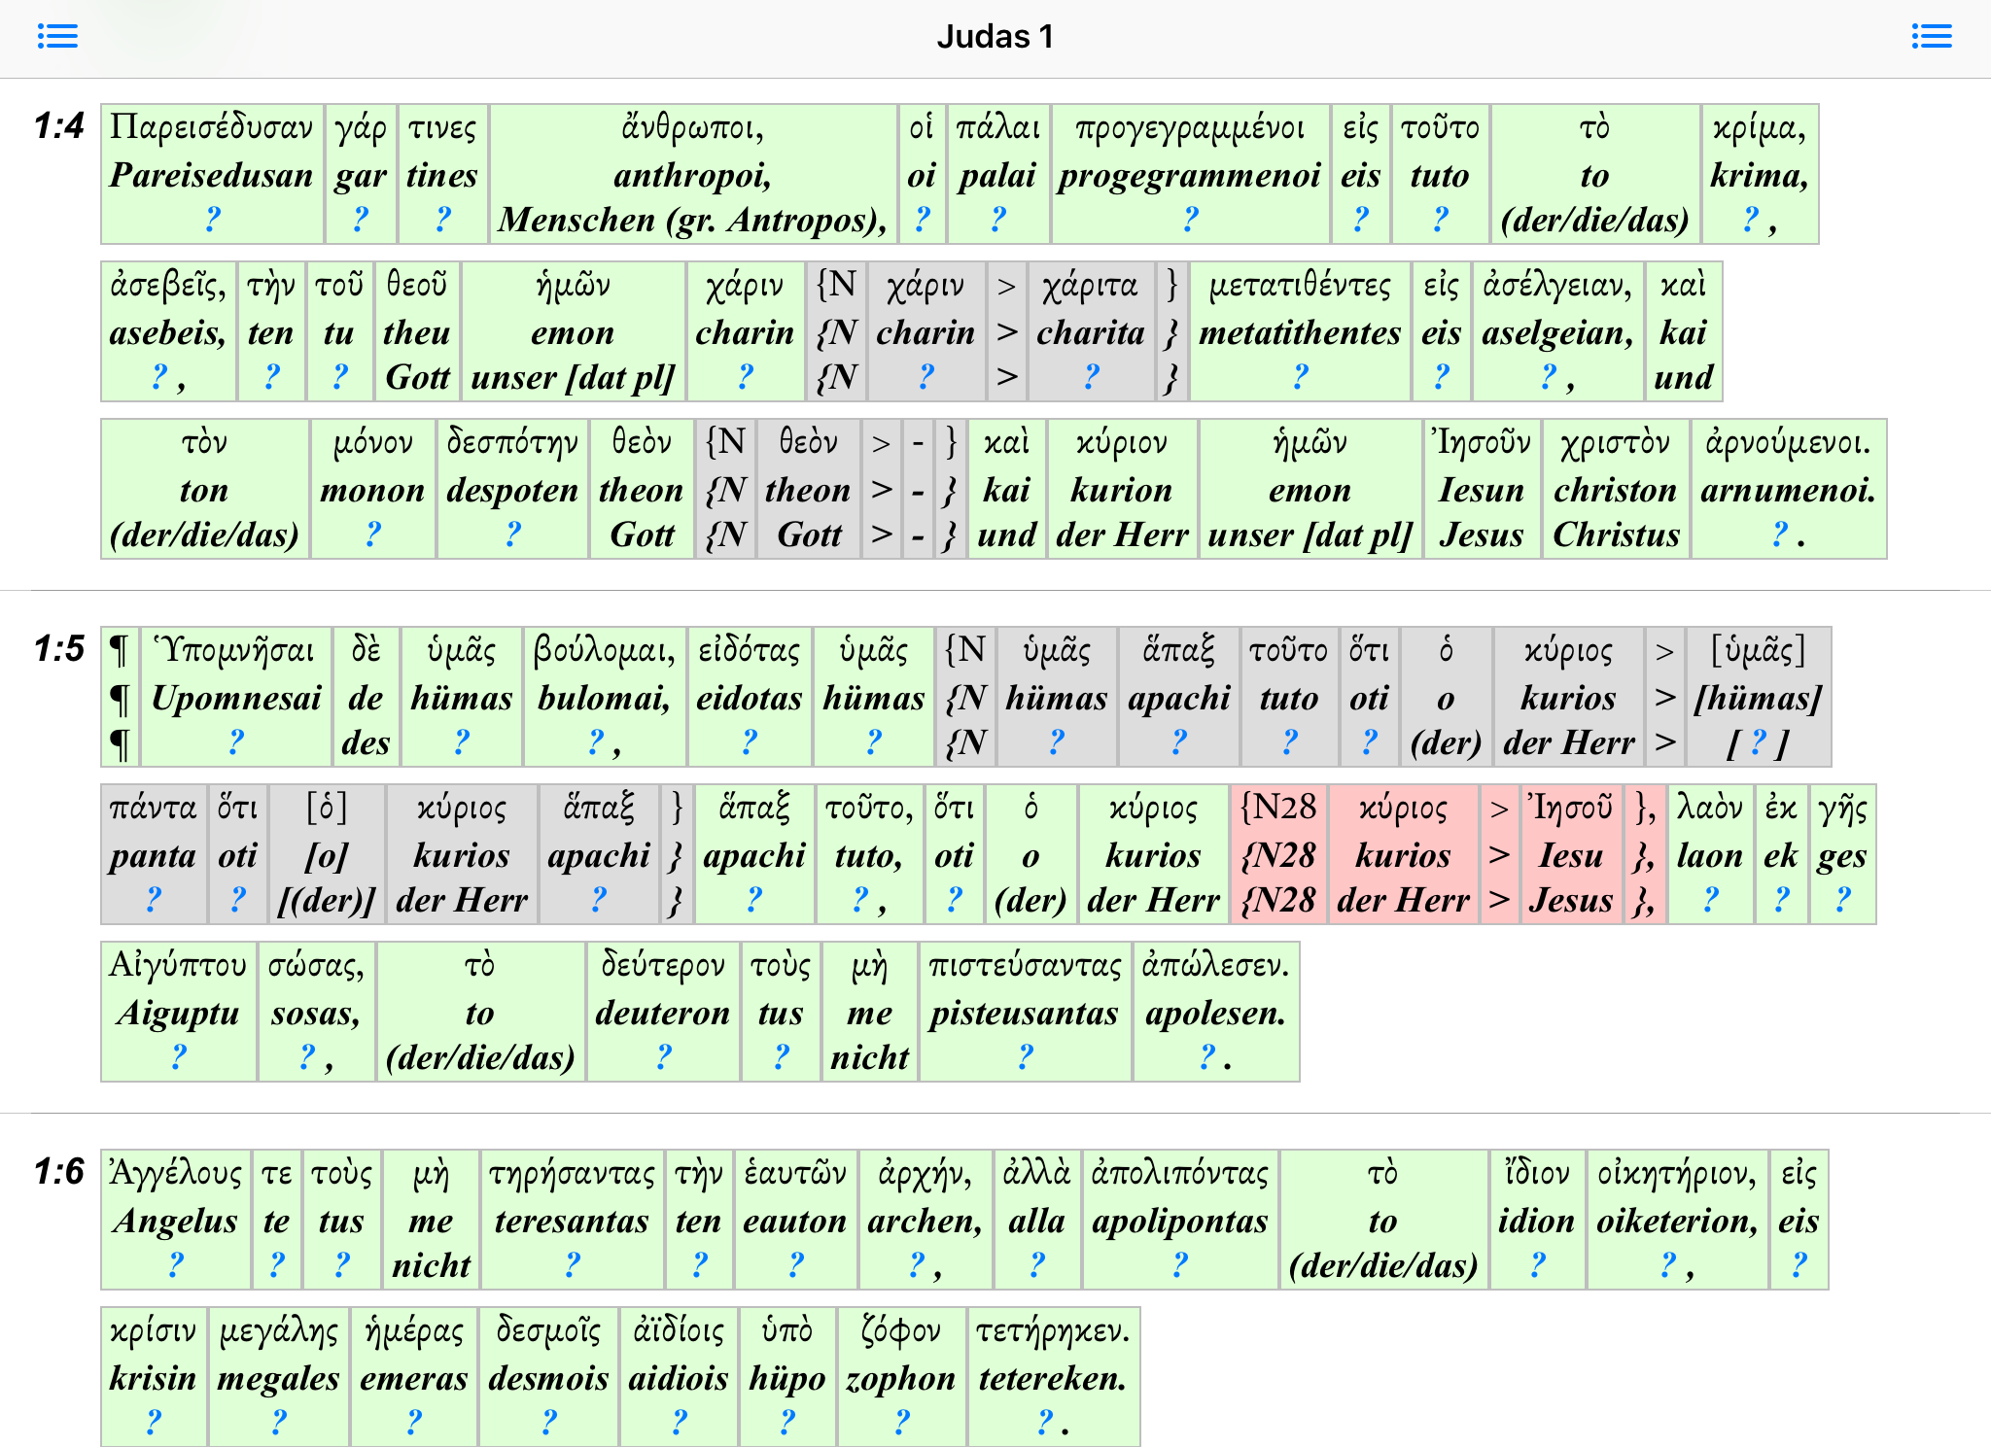Tap the metatithentes word cell
1991x1447 pixels.
click(x=1299, y=331)
